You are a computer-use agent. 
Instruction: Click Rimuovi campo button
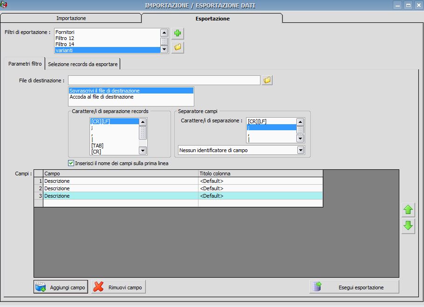click(x=118, y=287)
